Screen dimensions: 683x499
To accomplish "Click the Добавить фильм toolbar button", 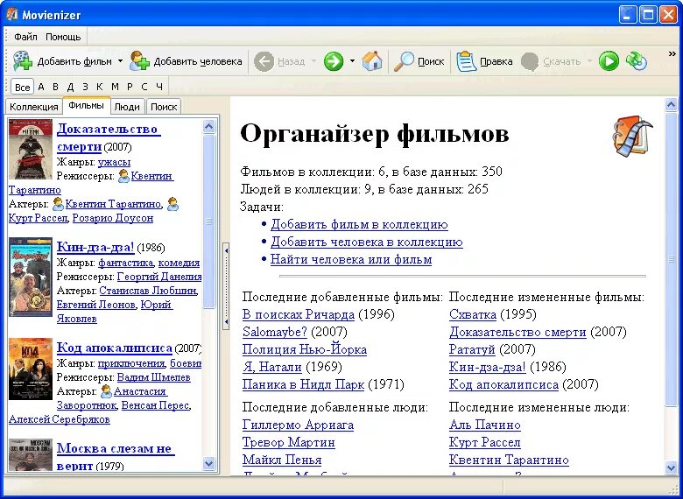I will click(x=62, y=61).
